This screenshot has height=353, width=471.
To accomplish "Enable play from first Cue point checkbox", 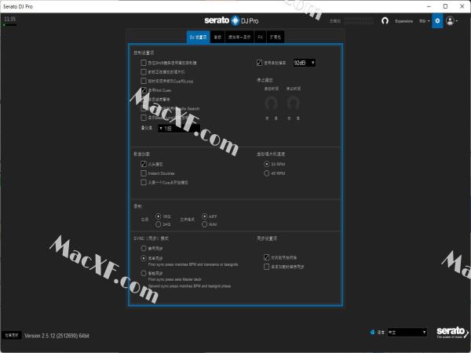I will click(x=144, y=182).
